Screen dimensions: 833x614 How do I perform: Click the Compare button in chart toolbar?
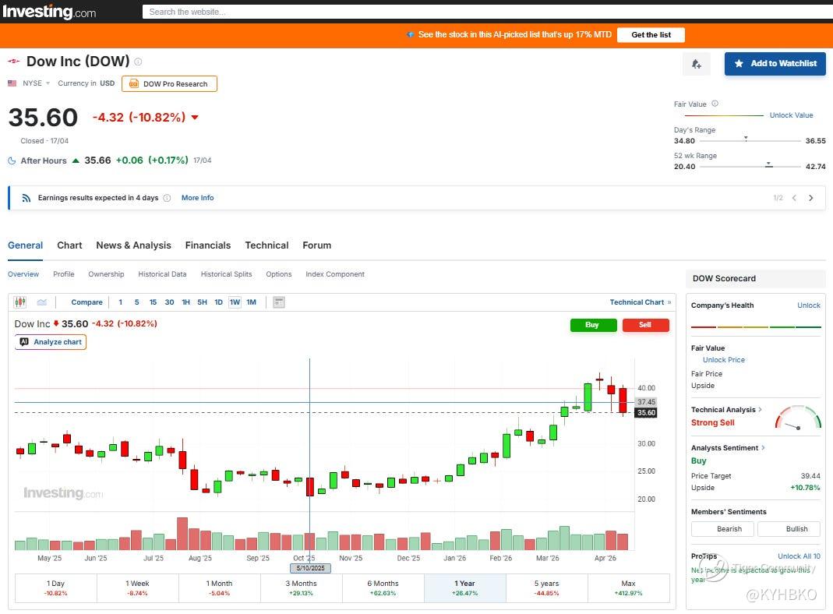coord(86,302)
